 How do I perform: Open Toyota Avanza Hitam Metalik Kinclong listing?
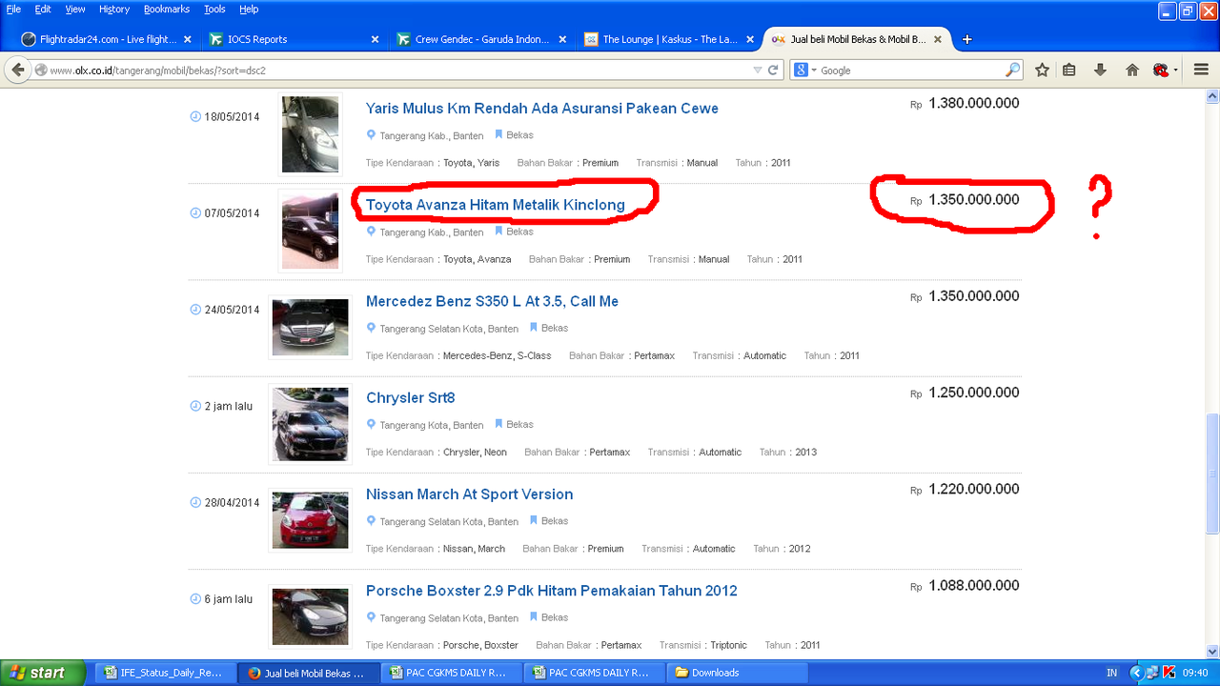click(x=496, y=205)
